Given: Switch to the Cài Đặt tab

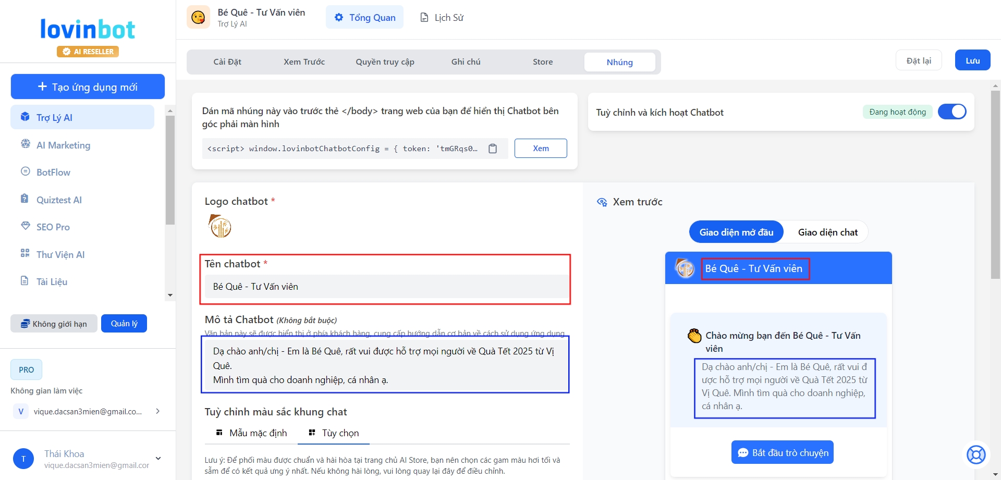Looking at the screenshot, I should click(x=227, y=62).
